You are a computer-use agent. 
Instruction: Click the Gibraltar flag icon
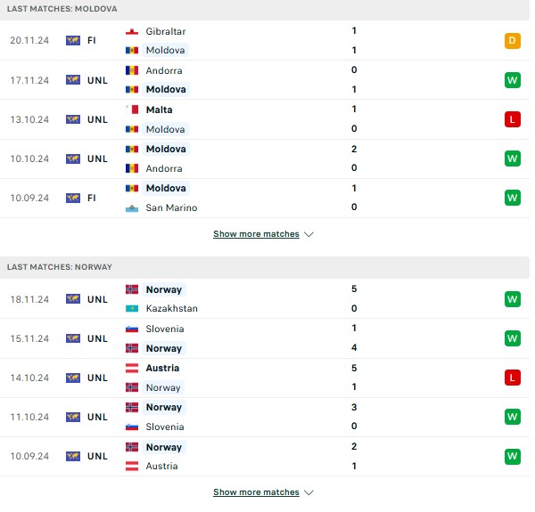point(132,32)
